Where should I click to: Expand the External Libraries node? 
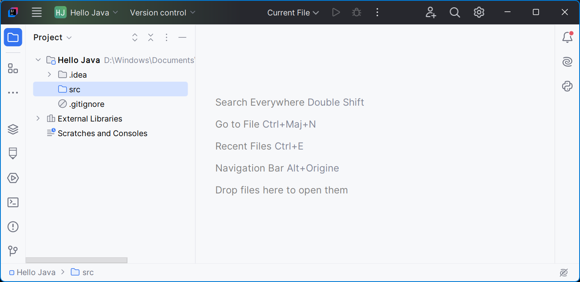point(38,119)
